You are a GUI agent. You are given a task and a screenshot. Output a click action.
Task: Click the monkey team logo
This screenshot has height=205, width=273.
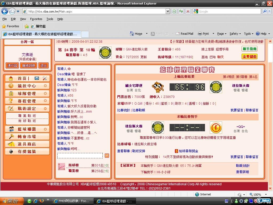[x=158, y=87]
